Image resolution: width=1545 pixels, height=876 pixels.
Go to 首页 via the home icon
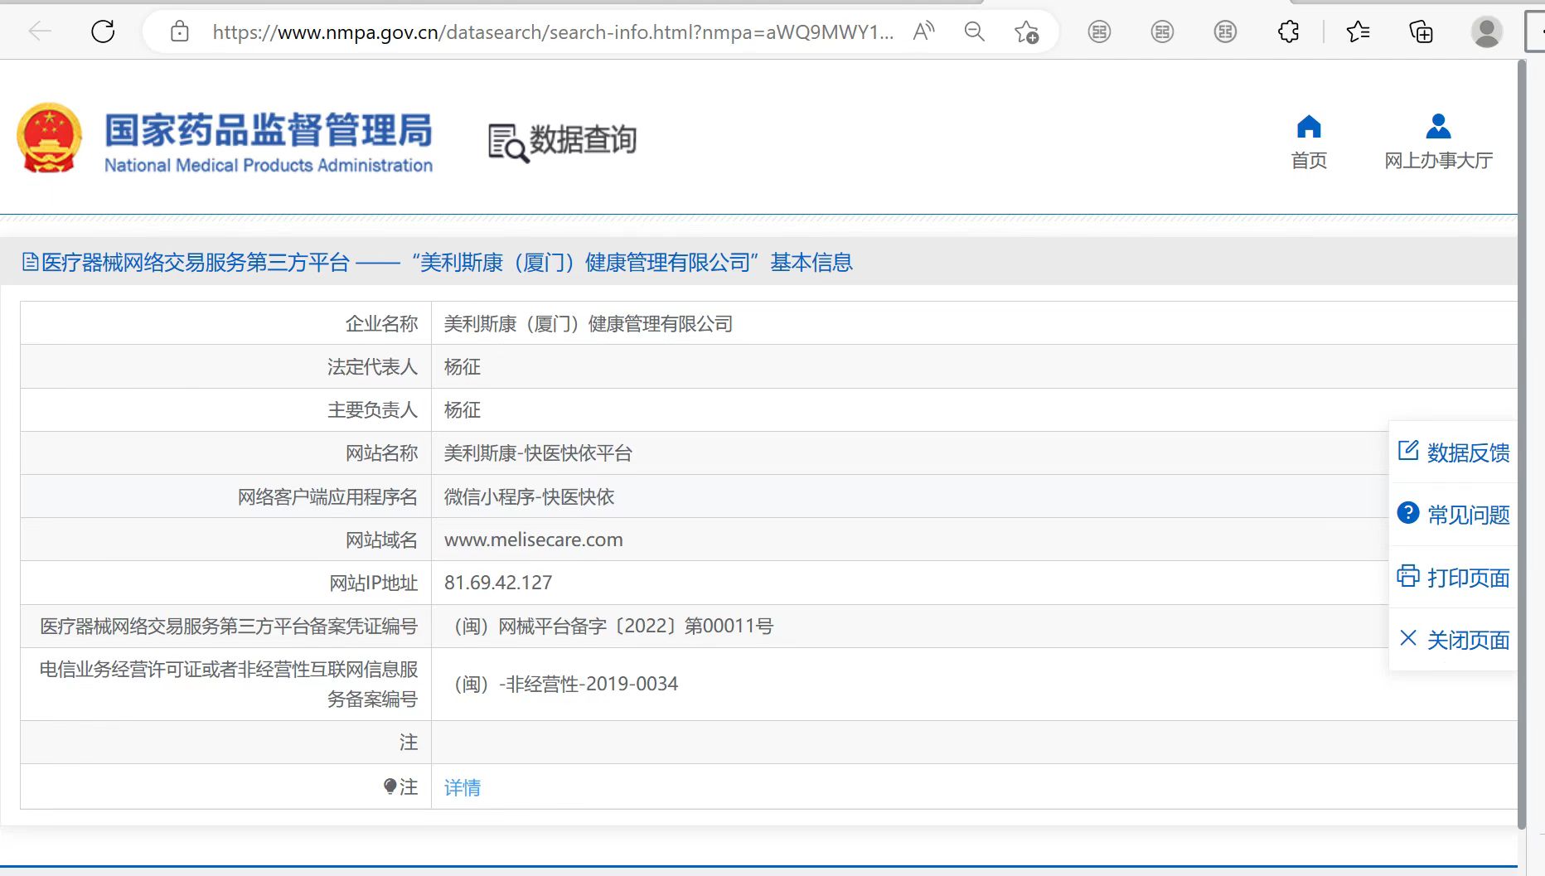point(1309,127)
